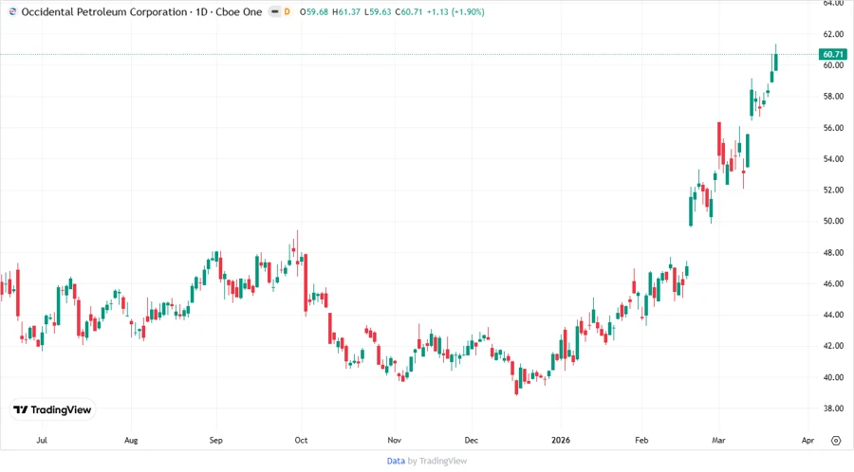Click the close value C60.71
This screenshot has height=472, width=854.
pos(408,11)
